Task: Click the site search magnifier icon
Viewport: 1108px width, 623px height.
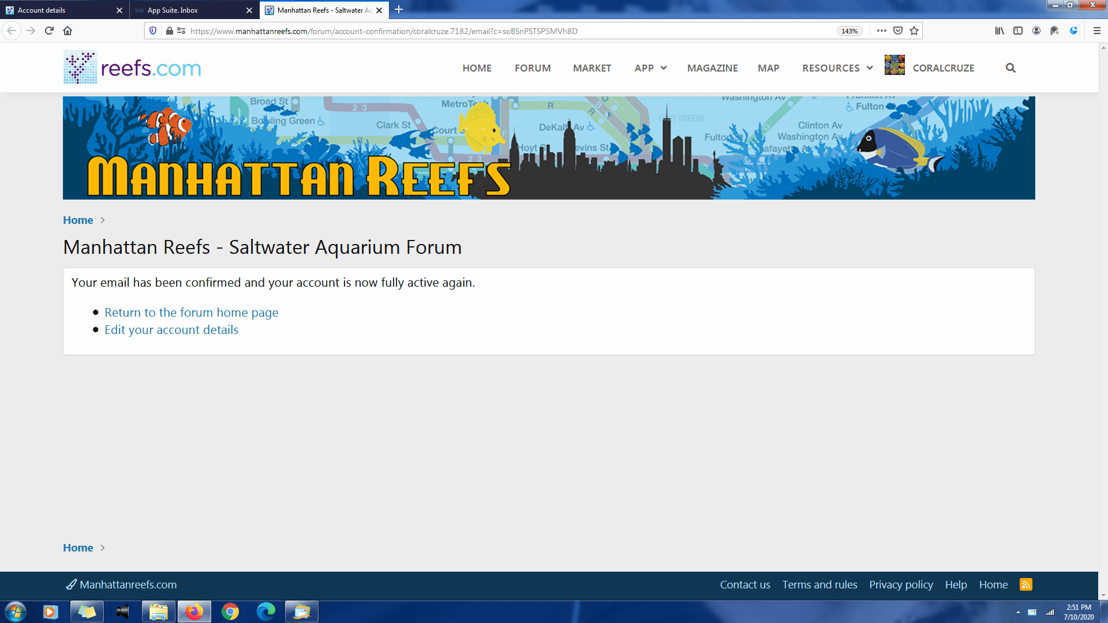Action: click(x=1010, y=68)
